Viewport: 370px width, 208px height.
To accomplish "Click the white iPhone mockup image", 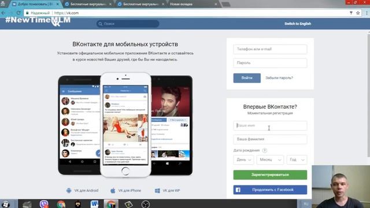I will [125, 125].
